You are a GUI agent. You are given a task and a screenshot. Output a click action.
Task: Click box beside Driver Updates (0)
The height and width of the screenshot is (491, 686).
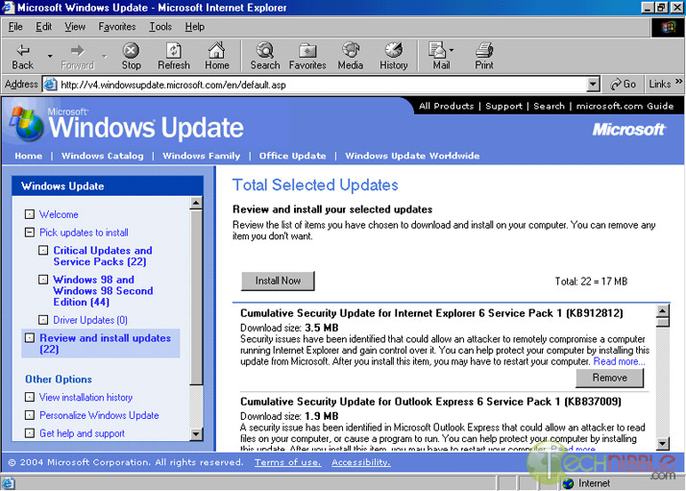[43, 320]
